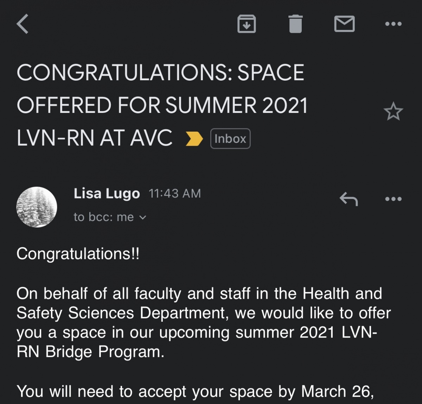Archive this email with the archive icon

point(247,24)
